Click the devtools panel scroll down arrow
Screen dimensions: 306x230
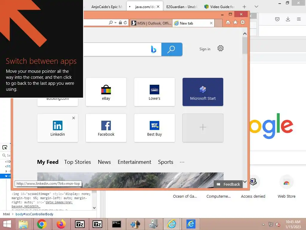(94, 208)
